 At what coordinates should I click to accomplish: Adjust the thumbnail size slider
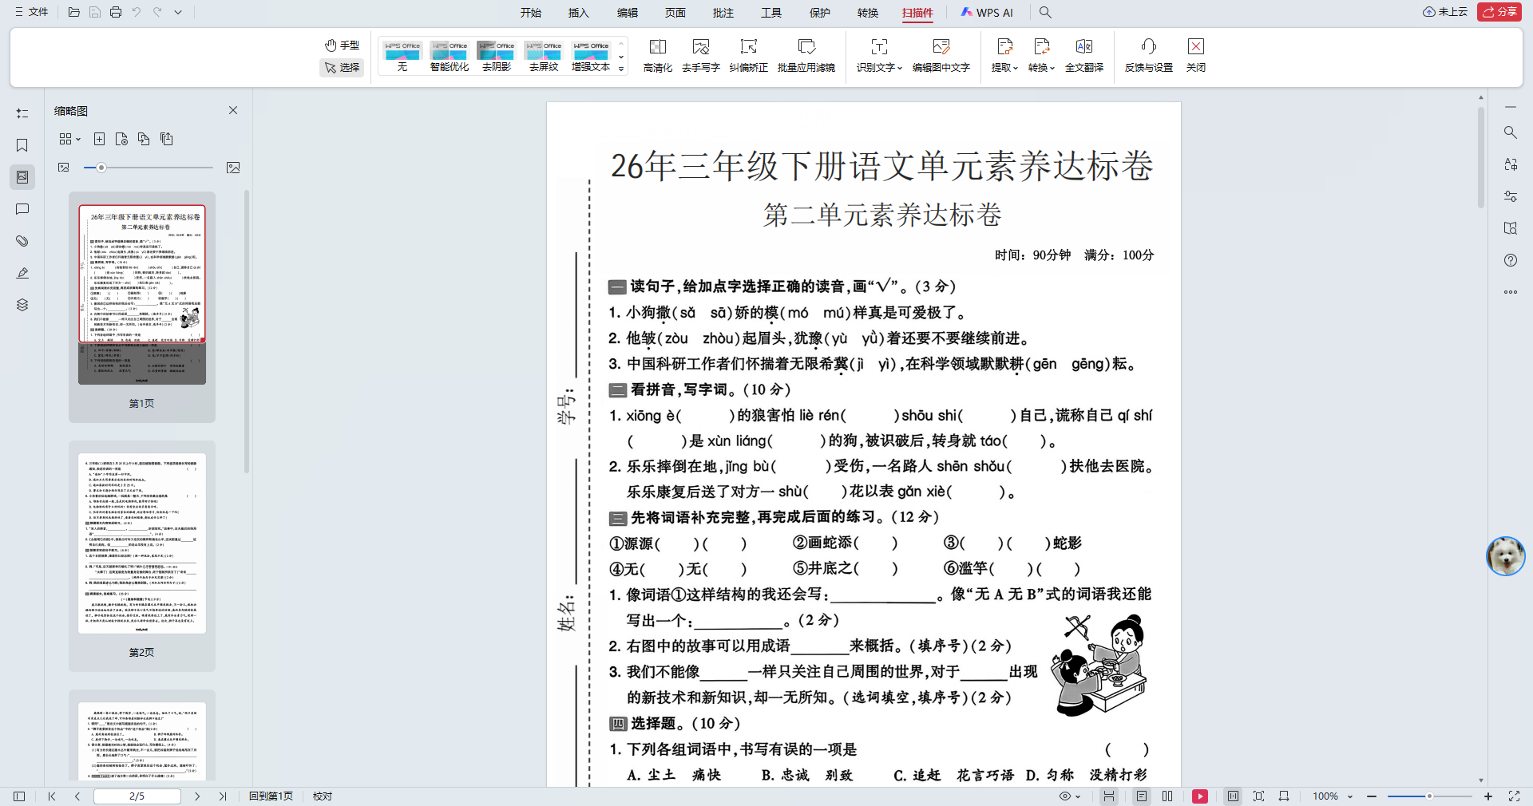(x=101, y=168)
